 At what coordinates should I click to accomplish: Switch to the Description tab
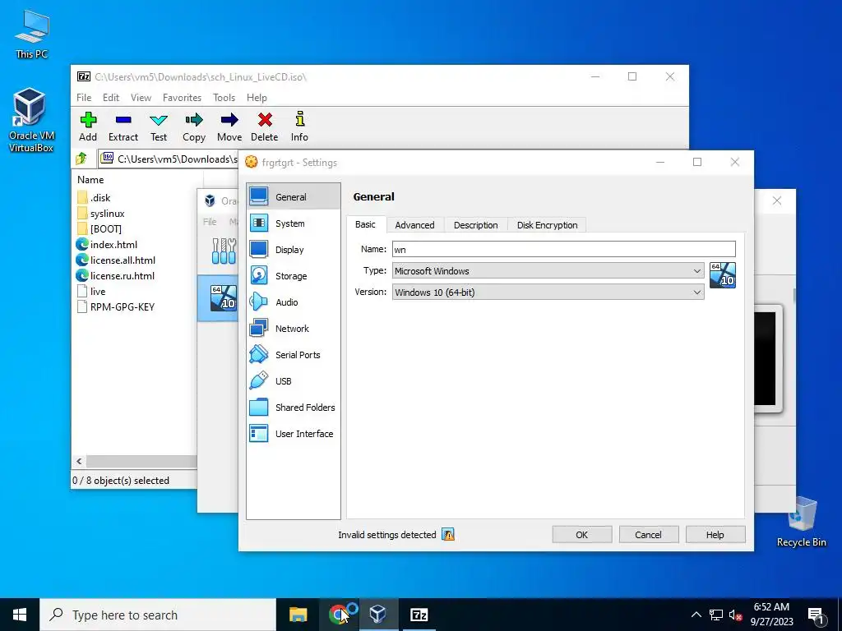pos(476,225)
